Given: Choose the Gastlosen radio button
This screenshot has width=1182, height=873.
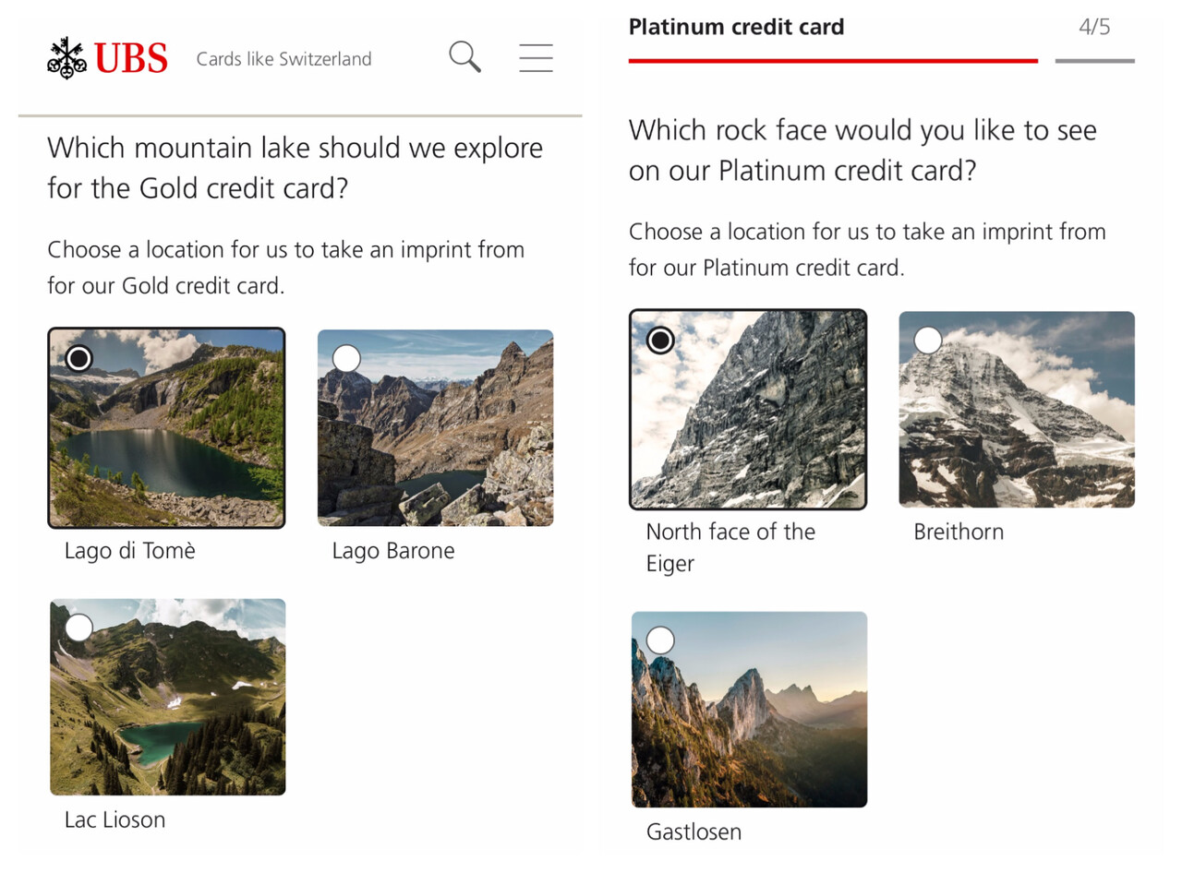Looking at the screenshot, I should [x=660, y=640].
